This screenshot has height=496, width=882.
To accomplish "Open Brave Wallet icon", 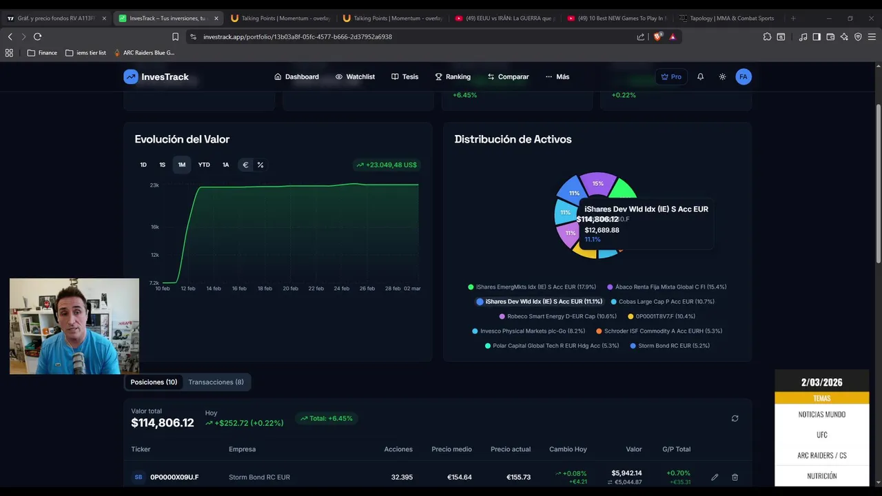I will click(x=830, y=37).
